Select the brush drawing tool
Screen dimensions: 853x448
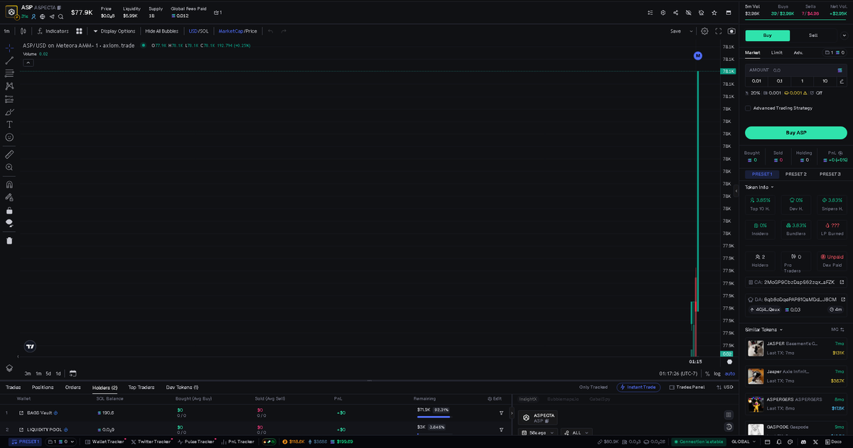[x=9, y=111]
